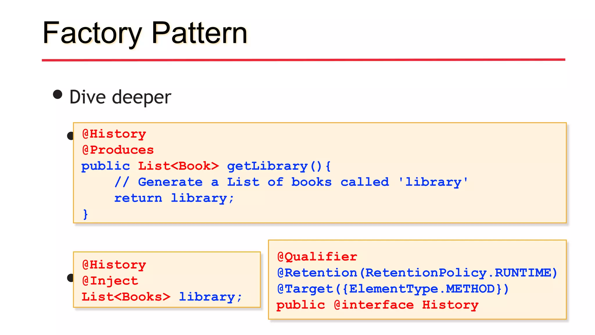Click the @History annotation in bottom-left box
The width and height of the screenshot is (595, 335).
pyautogui.click(x=114, y=265)
